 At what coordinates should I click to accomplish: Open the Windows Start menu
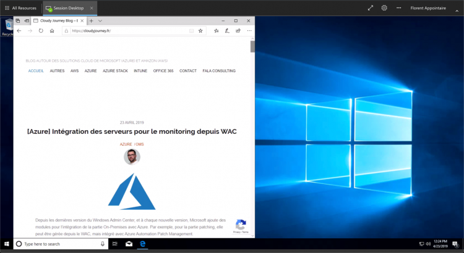click(7, 244)
